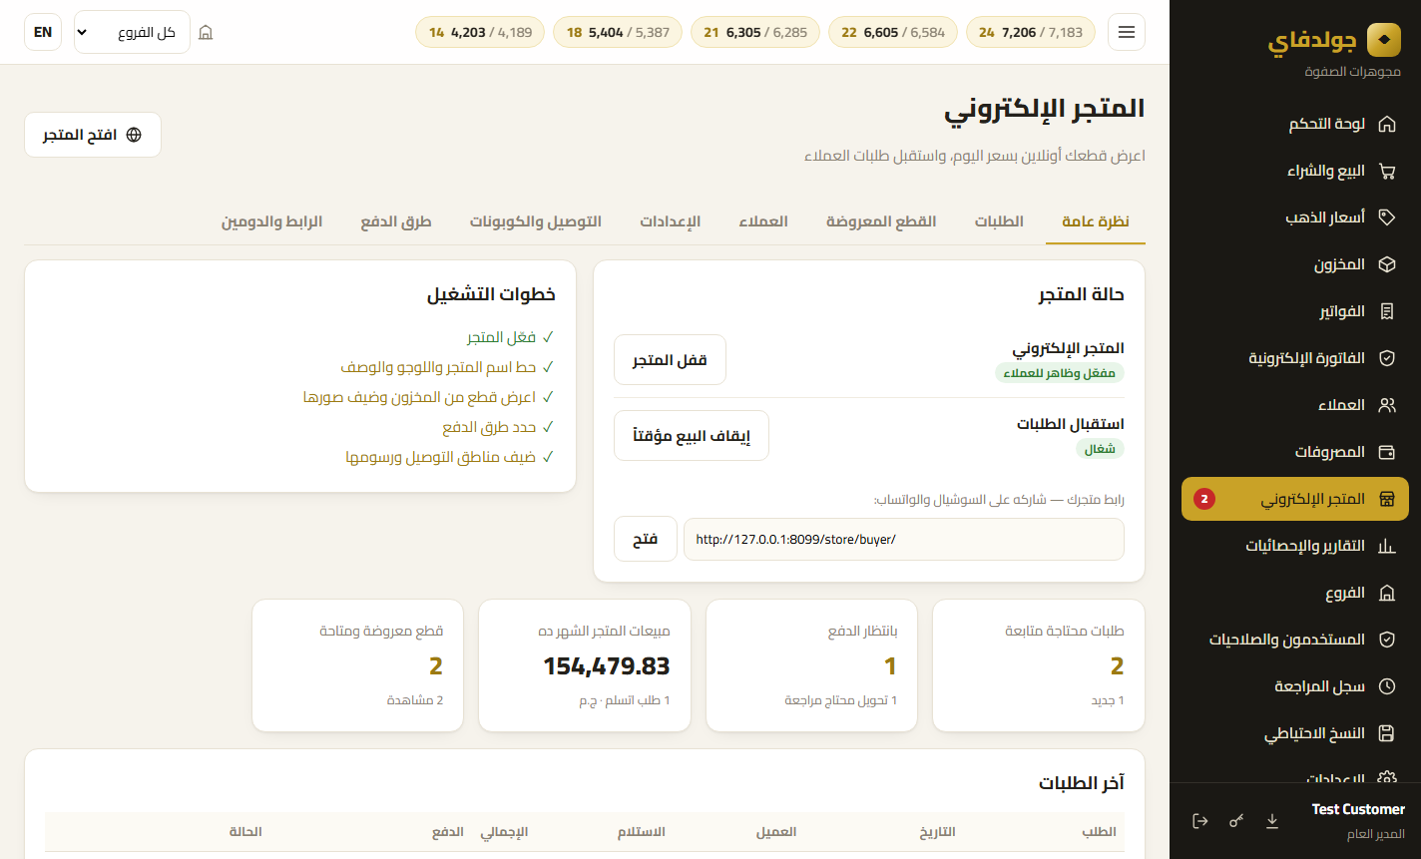Open the طلبات محتاجة متابعة stat card
Image resolution: width=1421 pixels, height=859 pixels.
pyautogui.click(x=1039, y=665)
